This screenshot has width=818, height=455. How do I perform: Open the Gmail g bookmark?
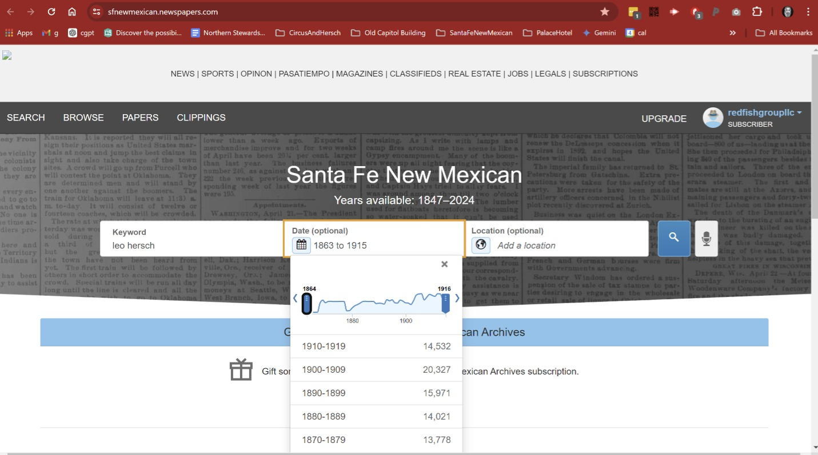pos(50,33)
